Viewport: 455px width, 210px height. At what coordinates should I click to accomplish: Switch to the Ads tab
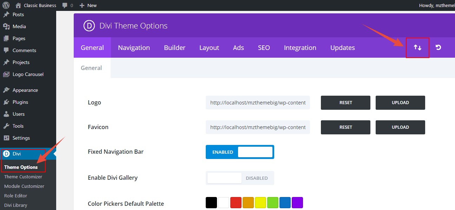click(238, 47)
